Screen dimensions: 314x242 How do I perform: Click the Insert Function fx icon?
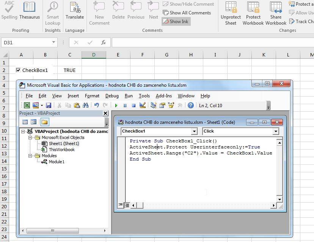(103, 42)
